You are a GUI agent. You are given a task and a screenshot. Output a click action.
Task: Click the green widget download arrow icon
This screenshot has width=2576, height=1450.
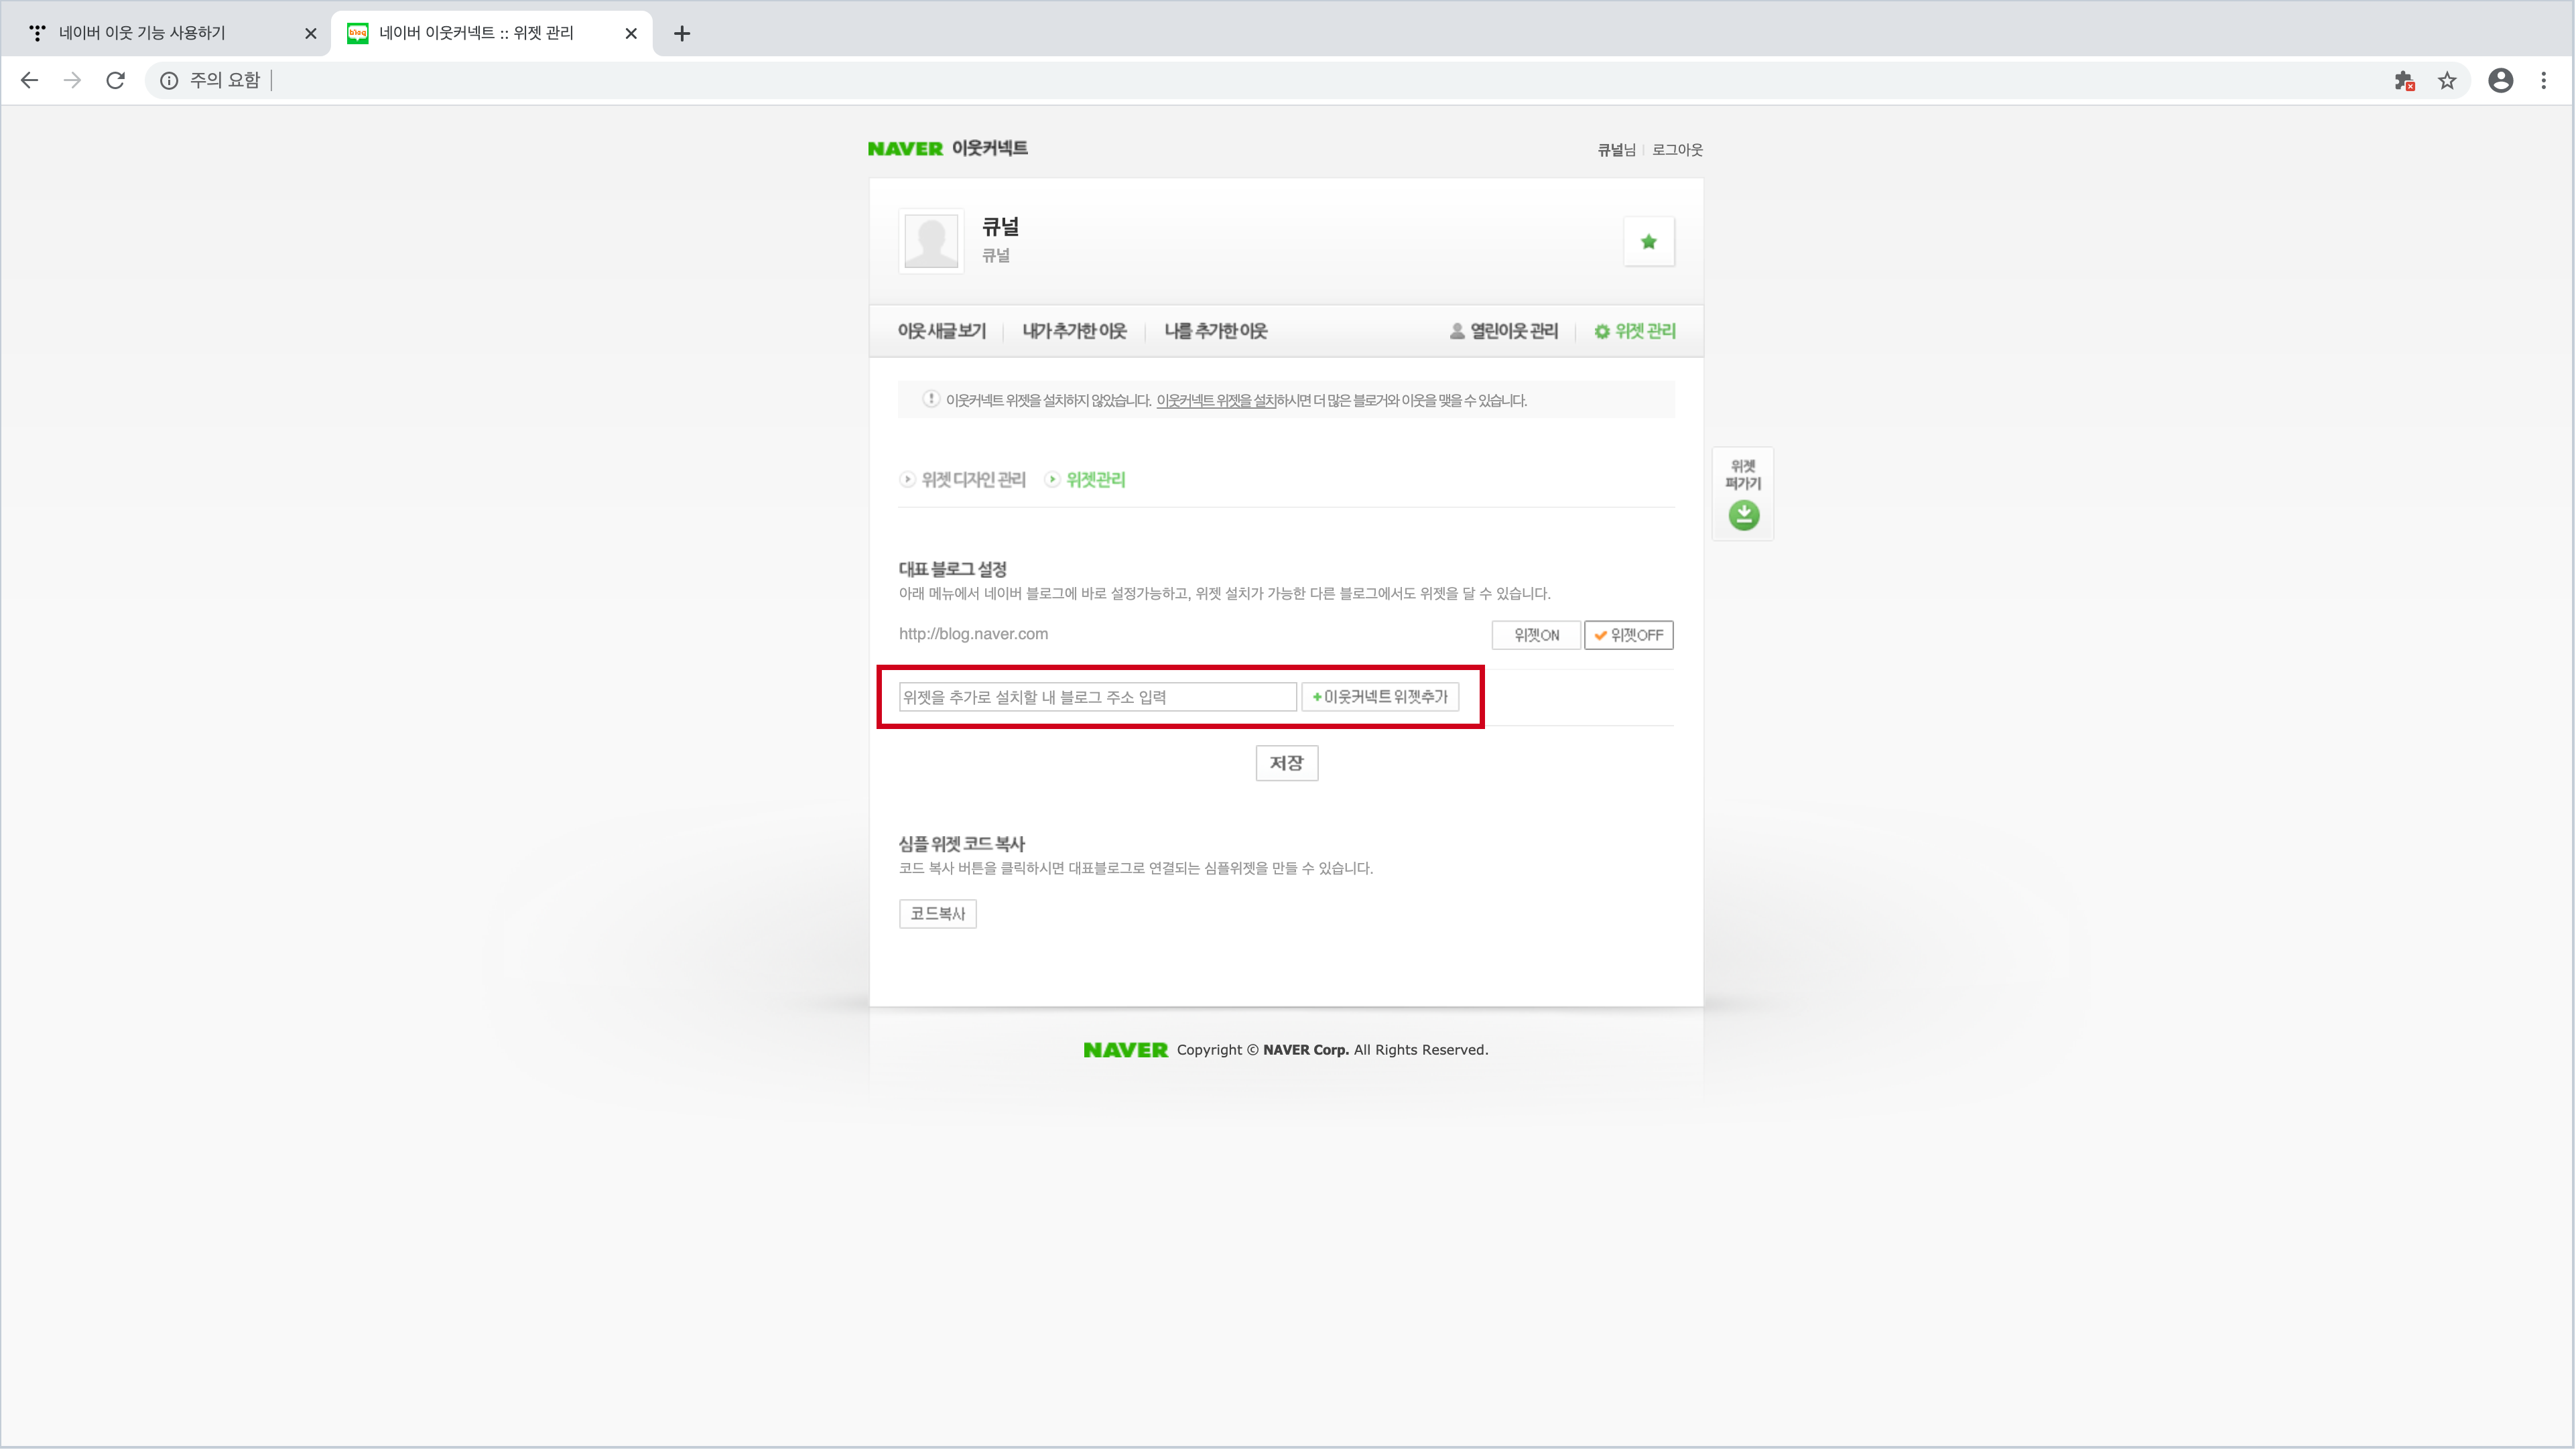coord(1743,515)
